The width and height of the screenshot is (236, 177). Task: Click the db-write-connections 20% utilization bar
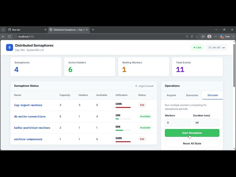(123, 119)
